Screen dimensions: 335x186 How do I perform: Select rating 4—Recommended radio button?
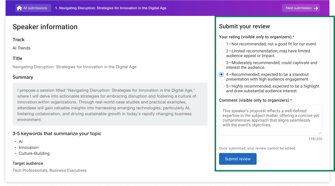click(221, 75)
